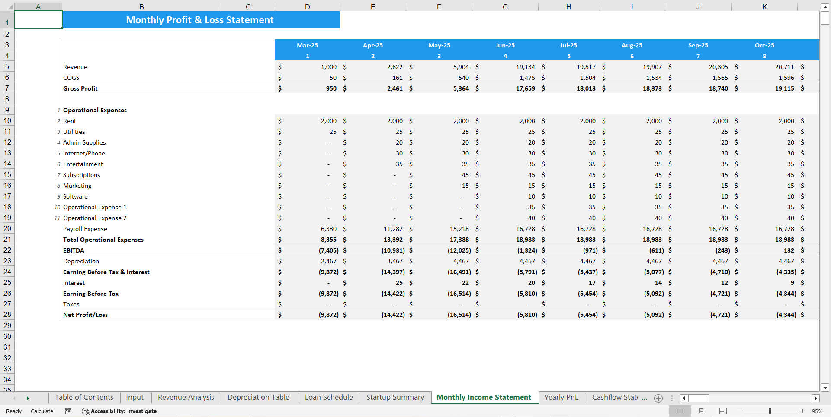Go to the Table of Contents sheet
The width and height of the screenshot is (831, 417).
[84, 397]
